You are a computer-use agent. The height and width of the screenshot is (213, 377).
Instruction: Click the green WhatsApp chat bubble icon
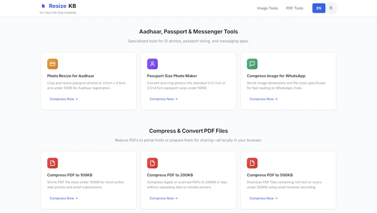point(252,64)
